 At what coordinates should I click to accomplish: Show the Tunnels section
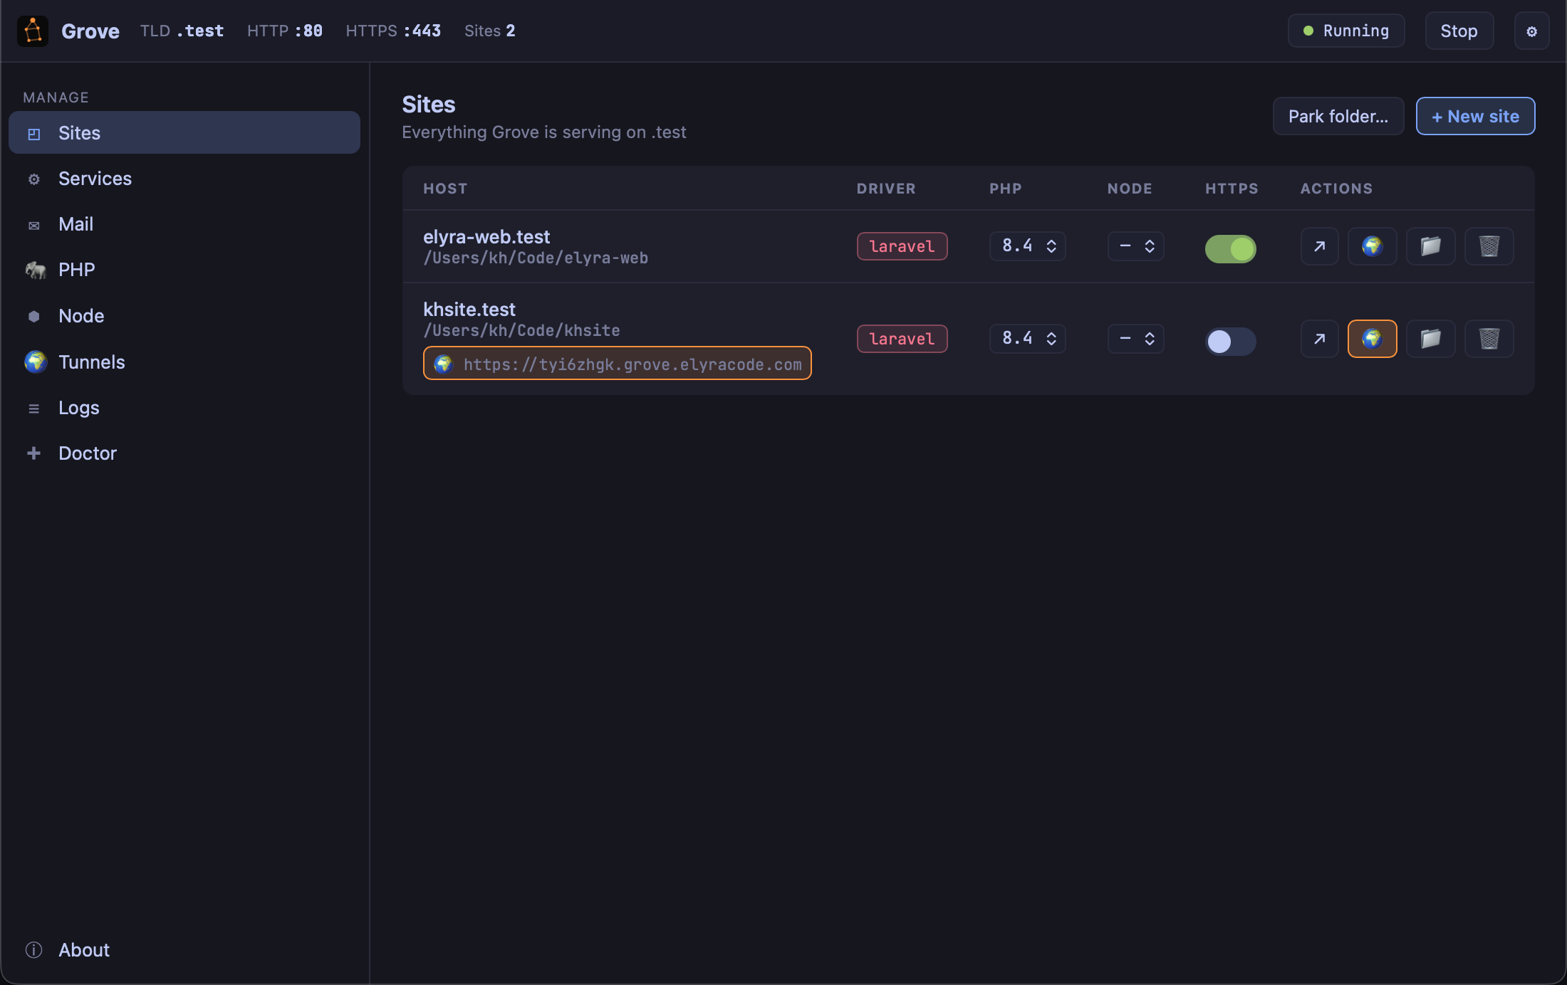pyautogui.click(x=184, y=362)
